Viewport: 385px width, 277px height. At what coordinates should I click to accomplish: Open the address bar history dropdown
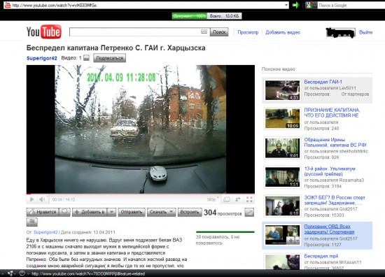click(x=286, y=5)
